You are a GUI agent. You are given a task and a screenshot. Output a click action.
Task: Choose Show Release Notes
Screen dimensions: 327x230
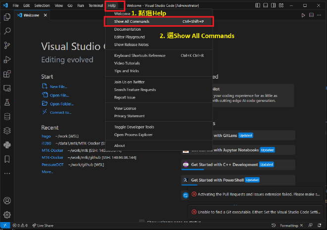point(159,45)
